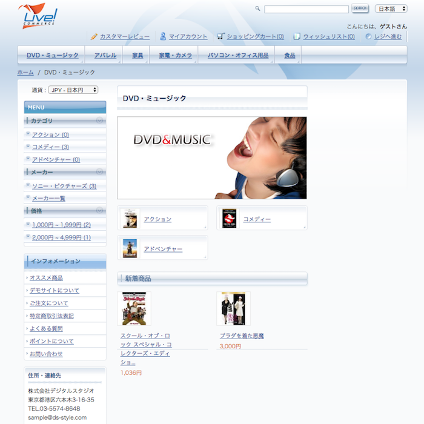Screen dimensions: 424x424
Task: Open the アクション category thumbnail icon
Action: point(130,219)
